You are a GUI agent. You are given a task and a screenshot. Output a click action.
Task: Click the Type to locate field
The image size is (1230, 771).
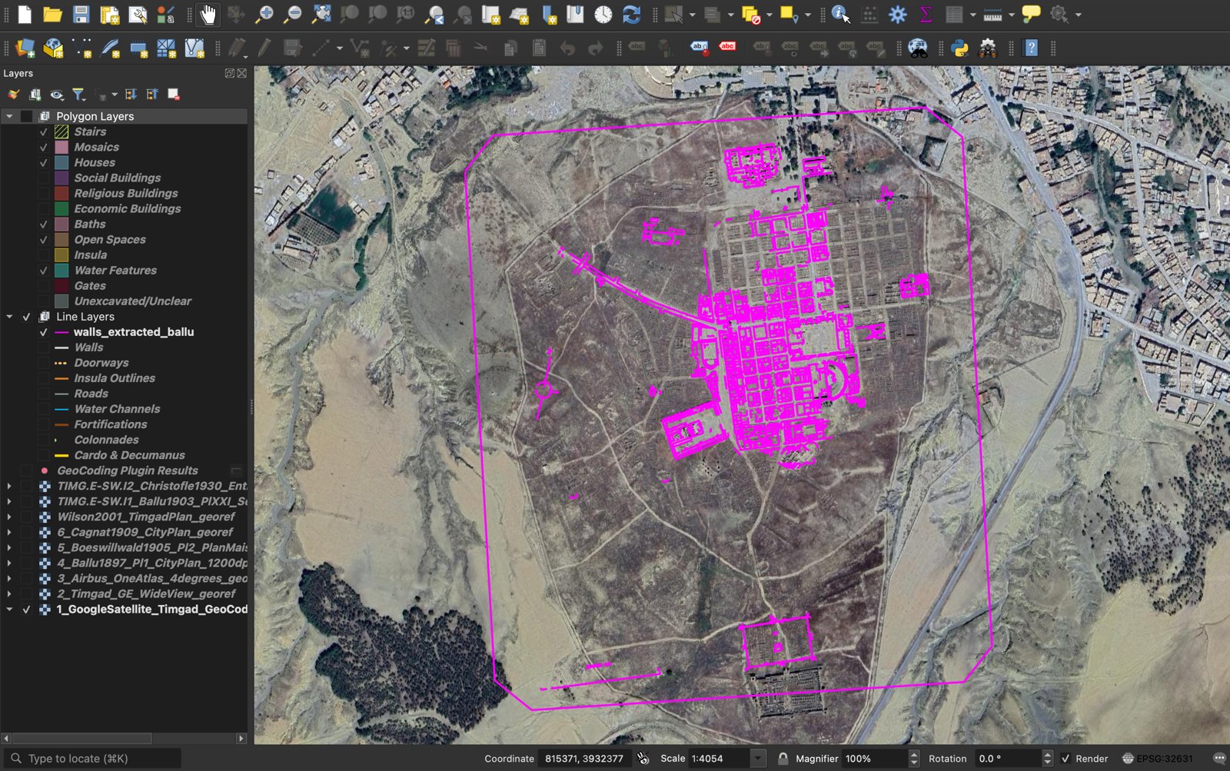92,759
